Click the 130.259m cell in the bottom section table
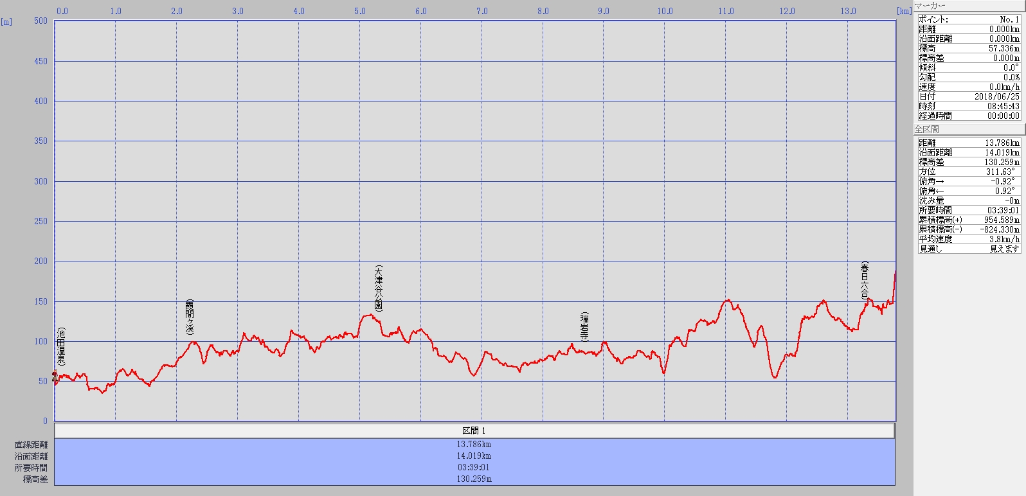 tap(474, 479)
